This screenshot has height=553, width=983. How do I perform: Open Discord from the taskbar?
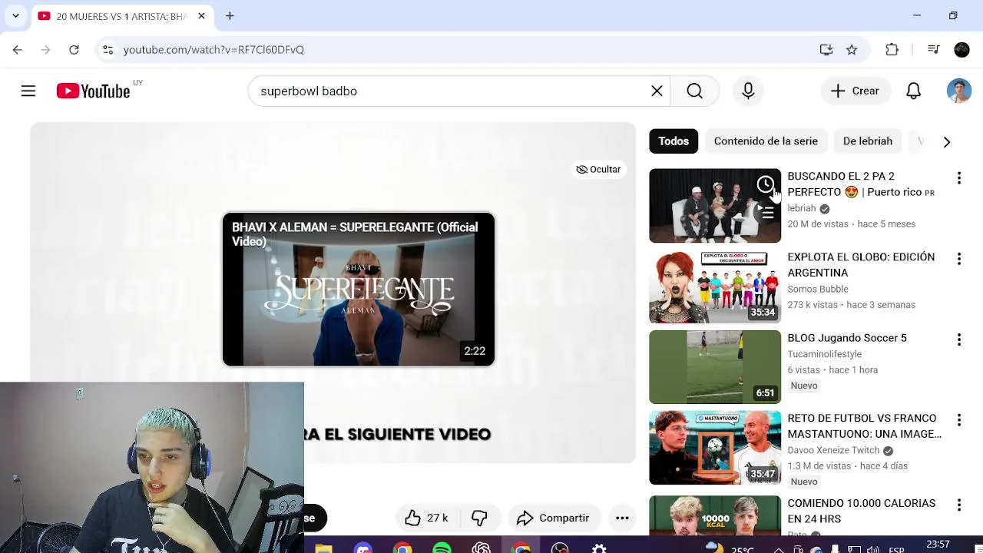pos(362,548)
